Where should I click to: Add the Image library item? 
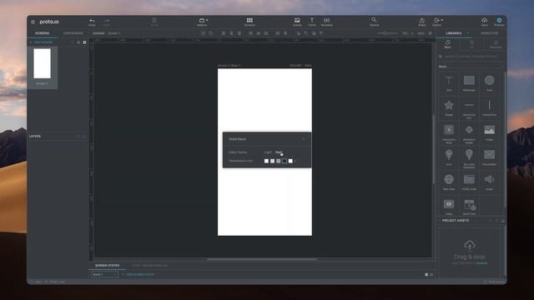point(490,132)
